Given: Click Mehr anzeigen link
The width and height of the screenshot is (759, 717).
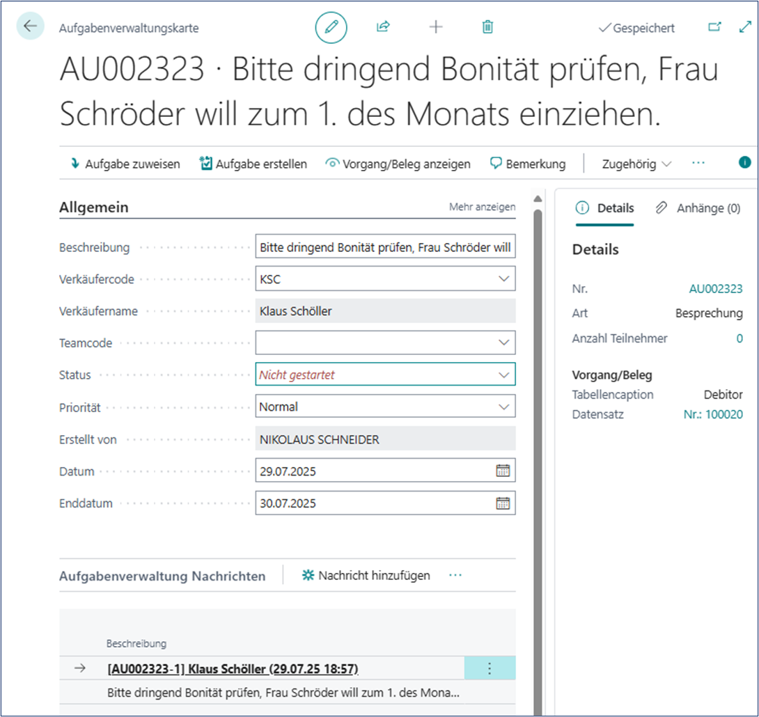Looking at the screenshot, I should 482,207.
